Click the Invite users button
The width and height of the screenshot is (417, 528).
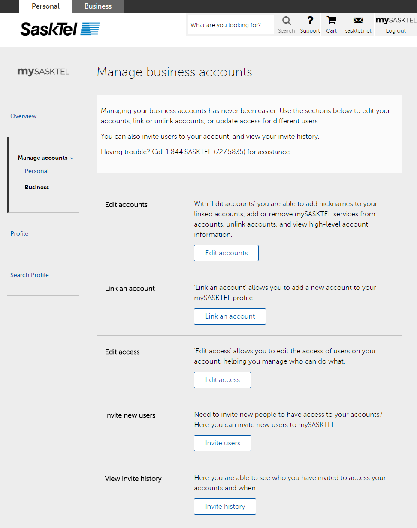click(x=222, y=443)
